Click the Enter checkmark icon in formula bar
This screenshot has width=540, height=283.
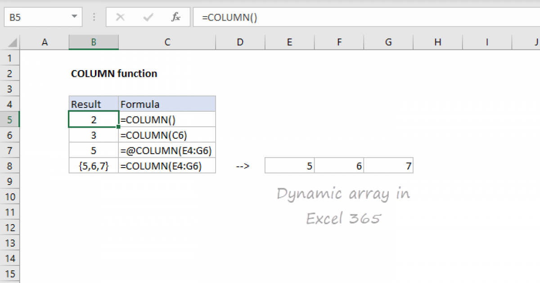point(148,18)
